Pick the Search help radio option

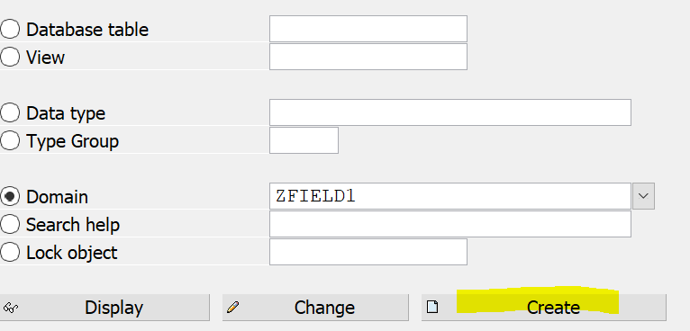[10, 225]
